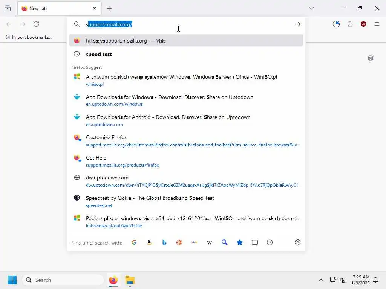The width and height of the screenshot is (386, 289).
Task: Visit https://support.mozilla.org suggestion
Action: [186, 41]
